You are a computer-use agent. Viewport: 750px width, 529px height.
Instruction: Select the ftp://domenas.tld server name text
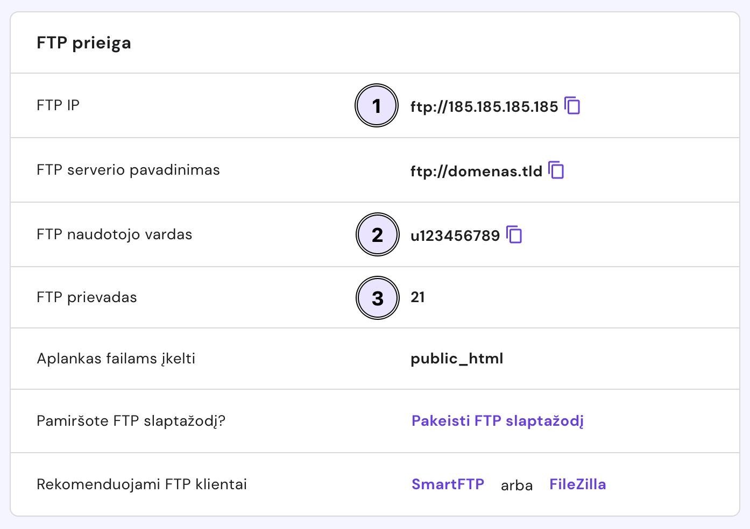pos(476,171)
